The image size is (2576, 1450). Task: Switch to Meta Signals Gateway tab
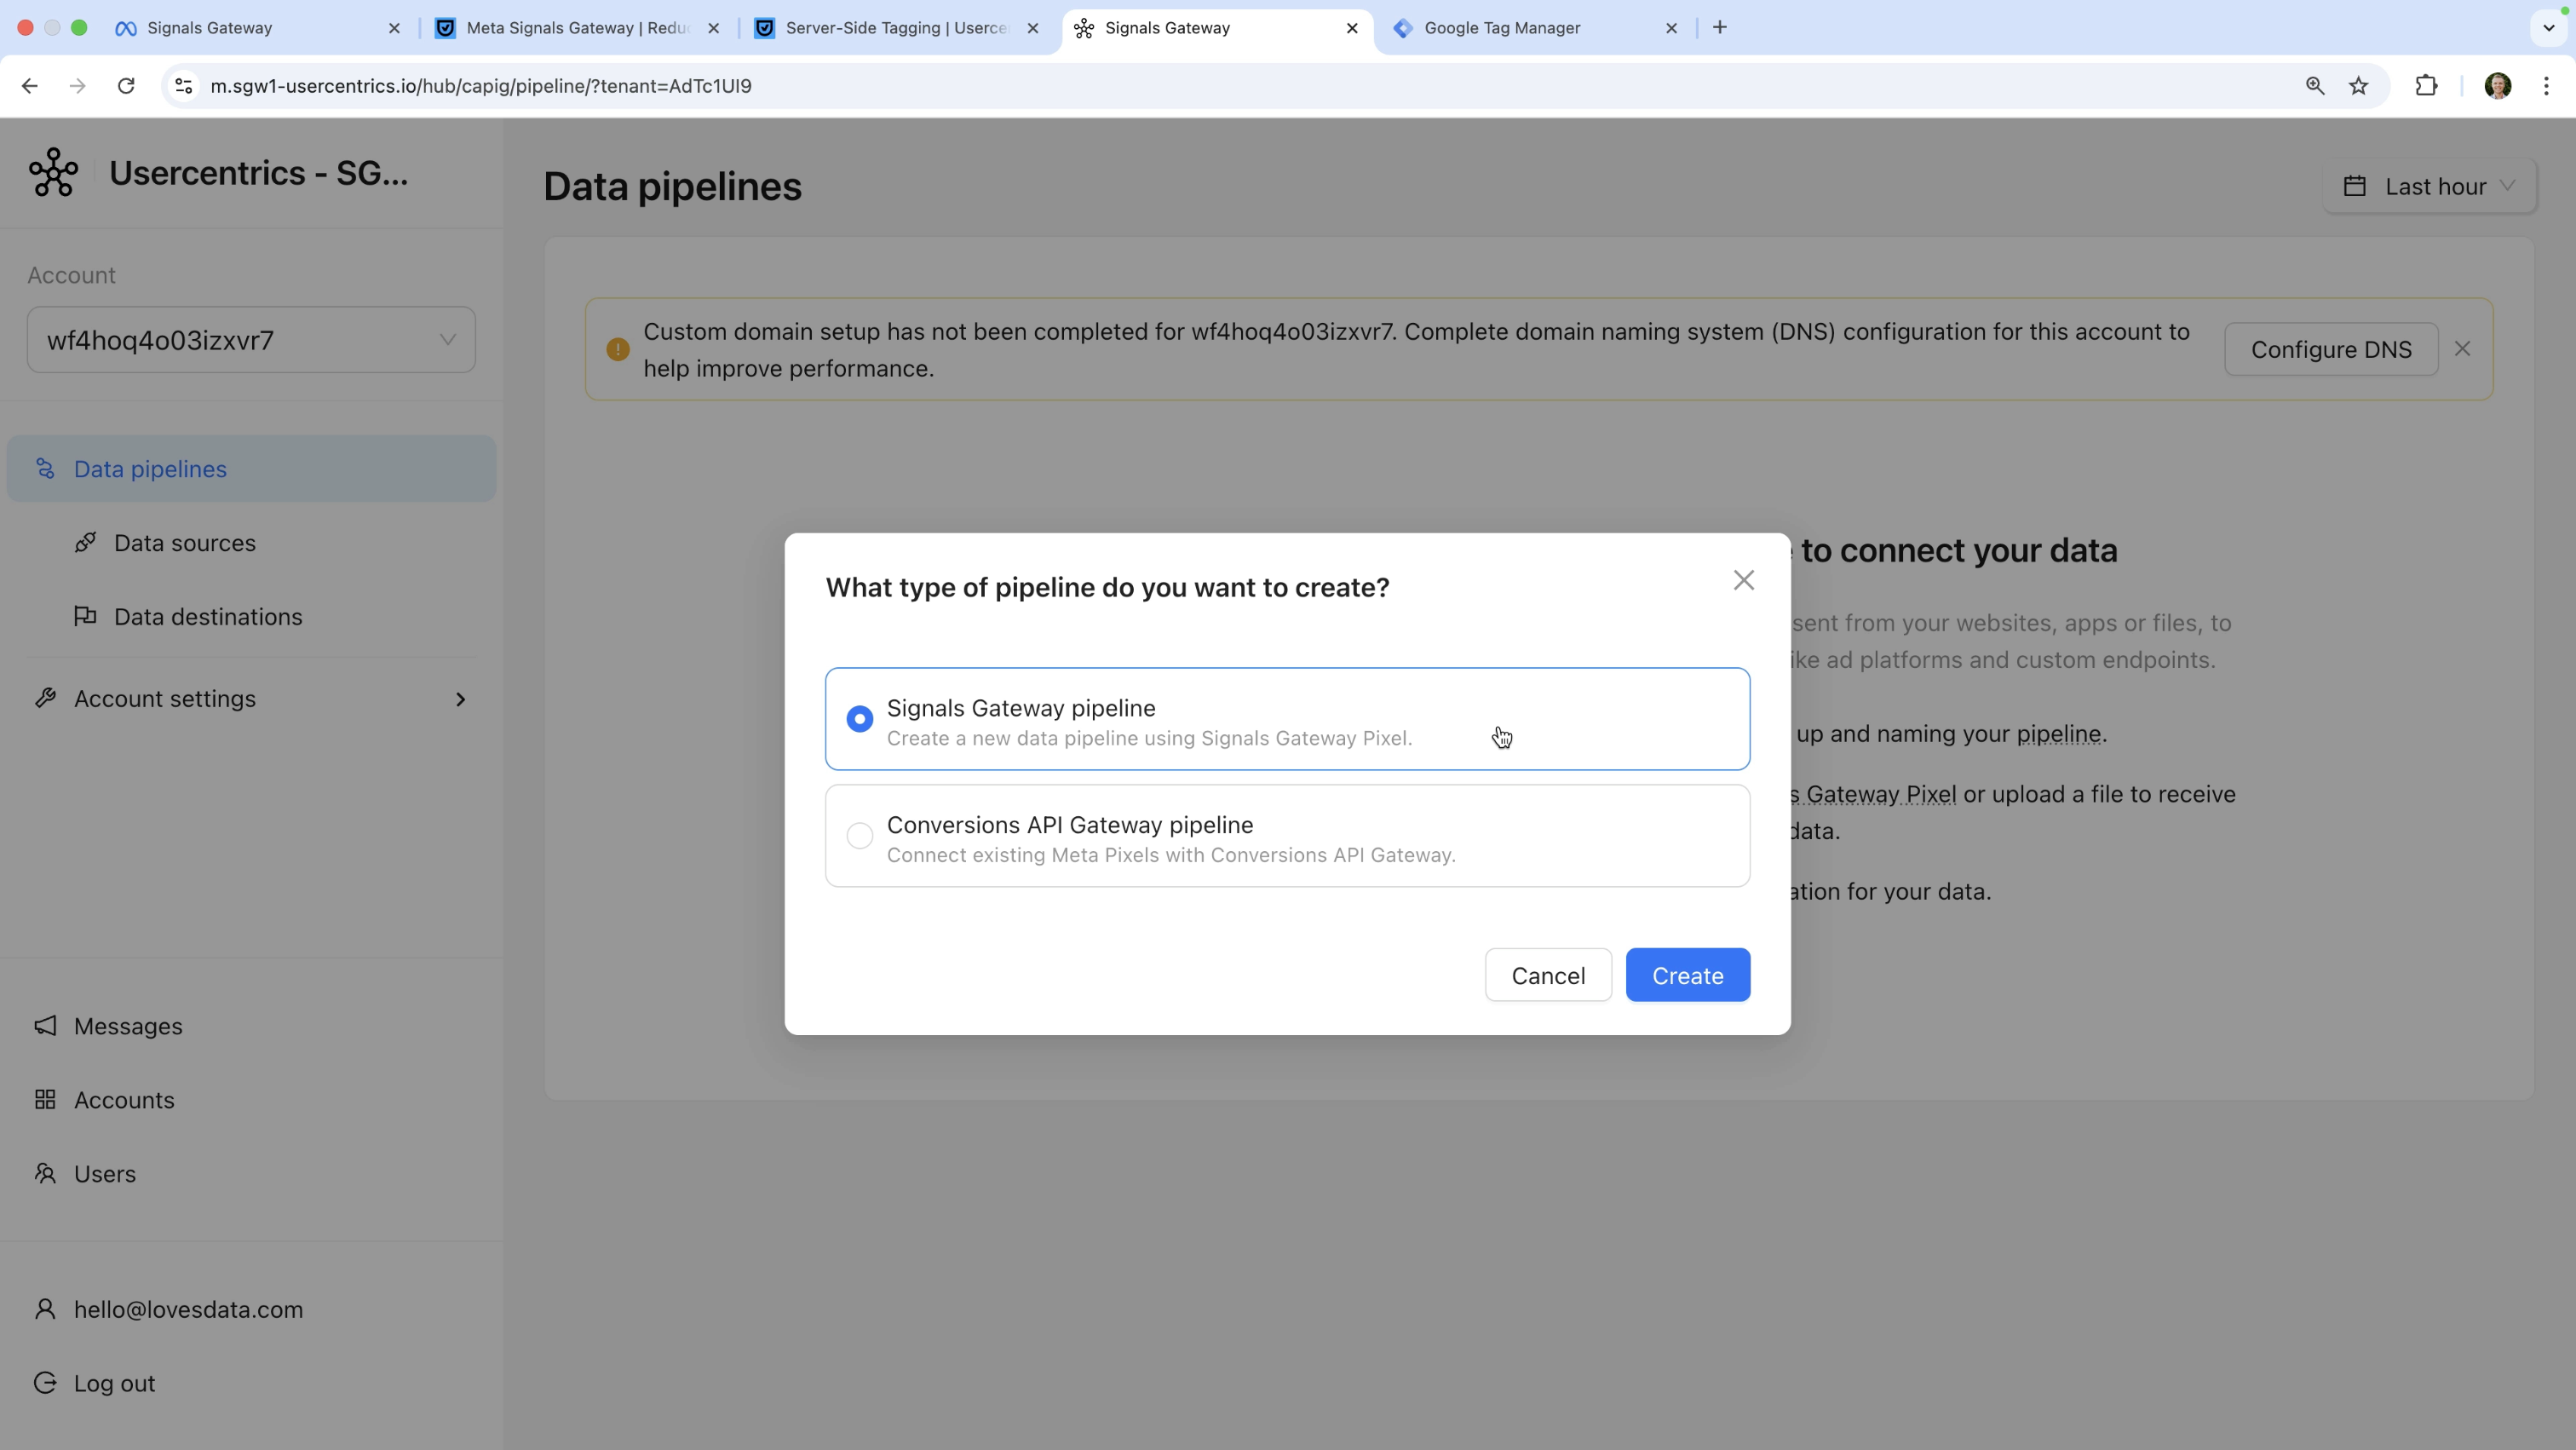tap(577, 28)
